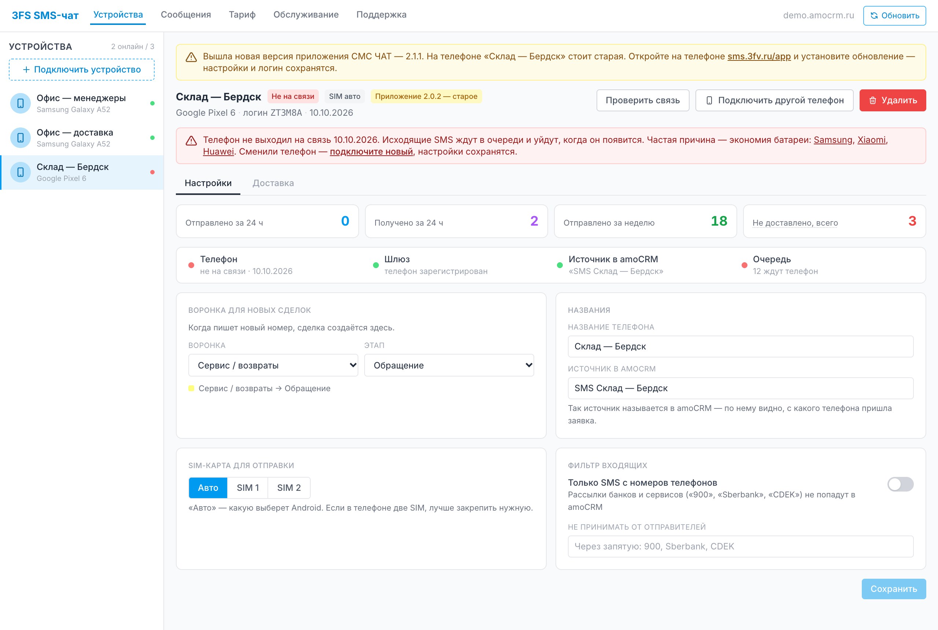Screen dimensions: 938x630
Task: Click the plus icon in Подключить устройство
Action: pyautogui.click(x=26, y=70)
